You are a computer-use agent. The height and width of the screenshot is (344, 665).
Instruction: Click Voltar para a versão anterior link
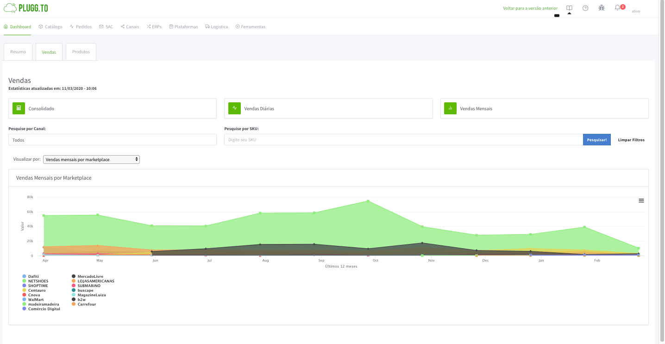[x=530, y=8]
